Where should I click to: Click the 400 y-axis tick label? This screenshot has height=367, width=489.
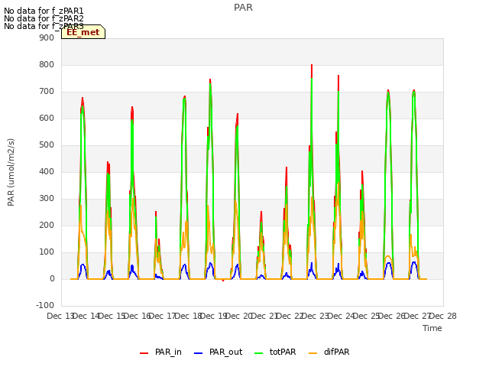[47, 171]
